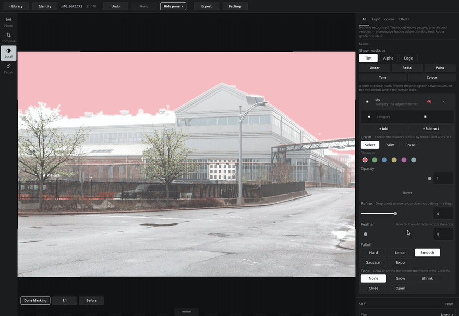This screenshot has height=316, width=459.
Task: Switch to the Local adjustments tool
Action: click(x=8, y=53)
